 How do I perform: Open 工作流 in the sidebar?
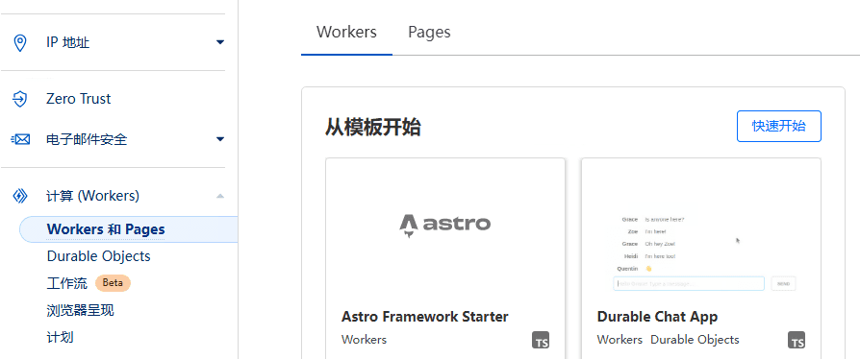[x=67, y=283]
